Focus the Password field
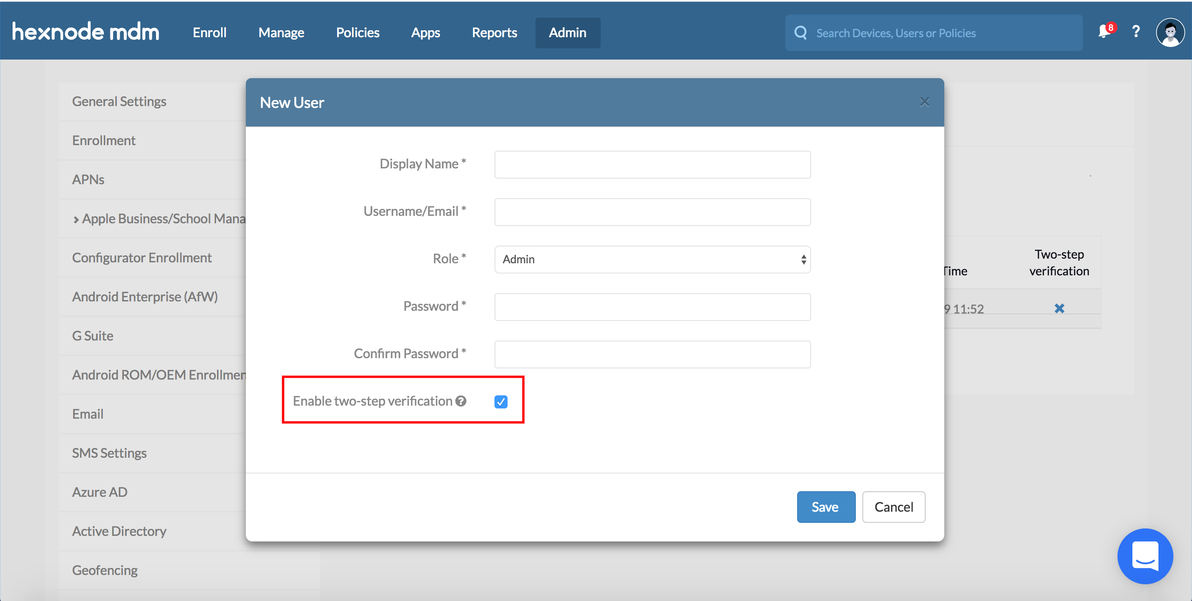This screenshot has height=601, width=1192. click(652, 307)
